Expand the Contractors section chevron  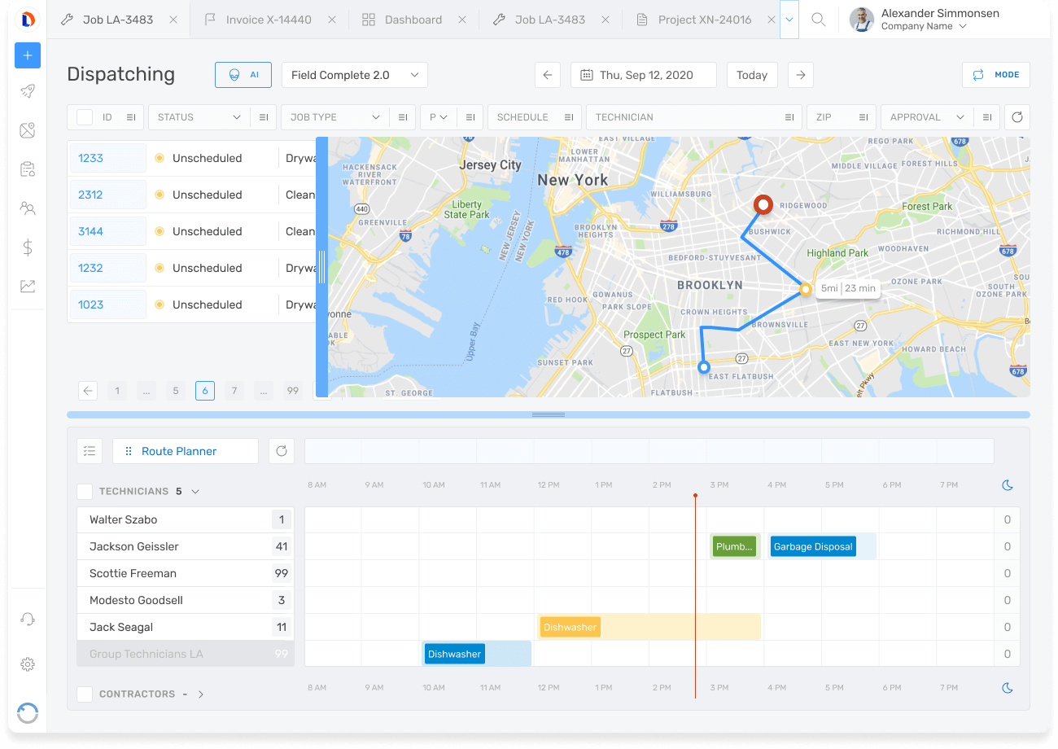pos(201,694)
